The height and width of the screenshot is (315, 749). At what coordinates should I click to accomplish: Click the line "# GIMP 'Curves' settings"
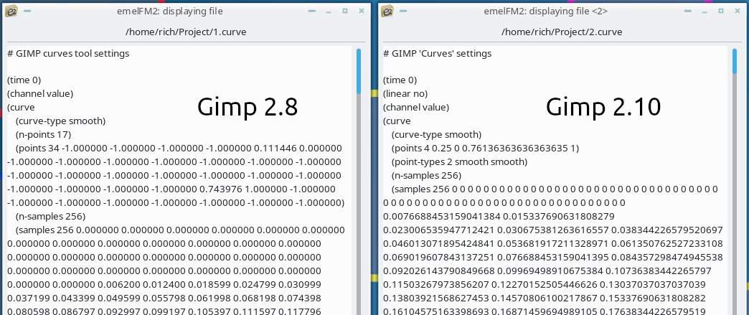click(x=437, y=53)
